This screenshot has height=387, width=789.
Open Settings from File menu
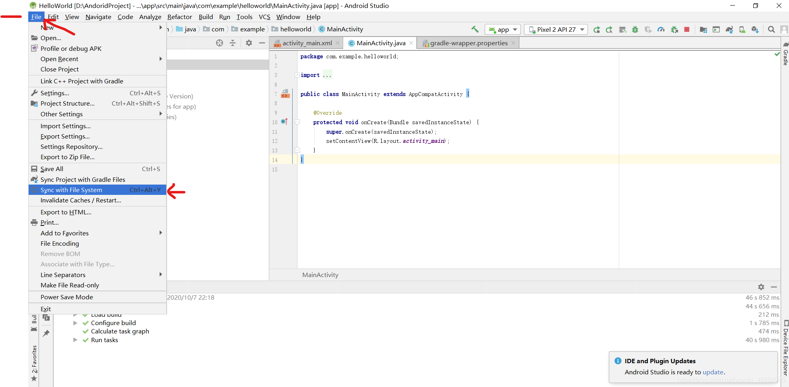[x=97, y=93]
